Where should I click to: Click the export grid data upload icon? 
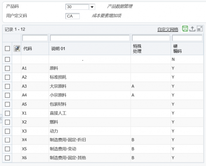point(192,29)
